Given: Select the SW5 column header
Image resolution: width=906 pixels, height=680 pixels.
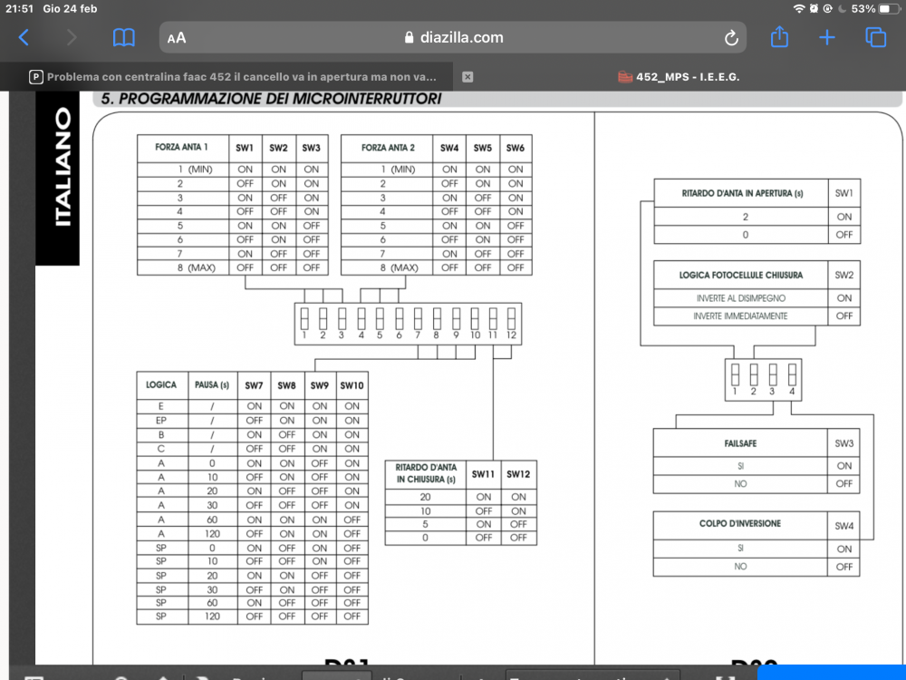Looking at the screenshot, I should [483, 148].
